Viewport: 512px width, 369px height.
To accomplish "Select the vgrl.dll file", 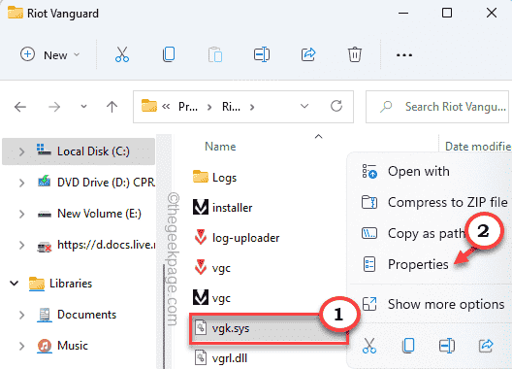I will pos(221,358).
